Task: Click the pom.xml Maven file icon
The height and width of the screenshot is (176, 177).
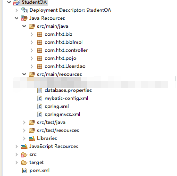Action: 24,171
